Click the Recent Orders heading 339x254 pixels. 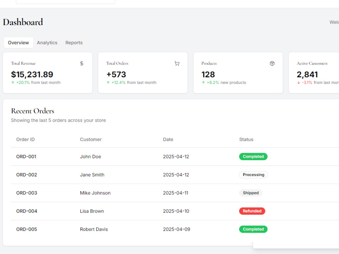(33, 111)
